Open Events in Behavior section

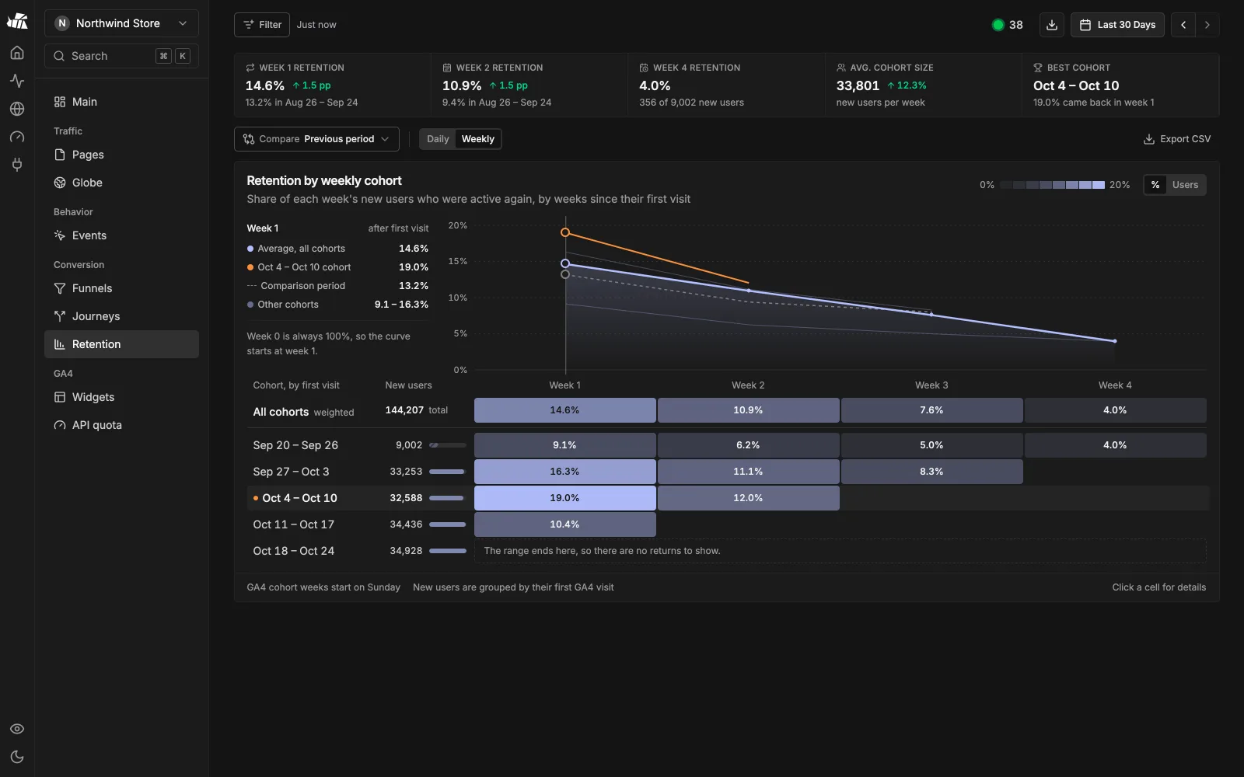(121, 235)
